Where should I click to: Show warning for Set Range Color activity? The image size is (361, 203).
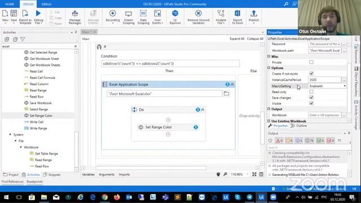(x=196, y=127)
